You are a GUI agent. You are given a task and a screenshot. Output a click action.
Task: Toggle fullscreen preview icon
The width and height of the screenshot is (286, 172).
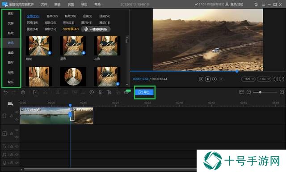pyautogui.click(x=282, y=79)
